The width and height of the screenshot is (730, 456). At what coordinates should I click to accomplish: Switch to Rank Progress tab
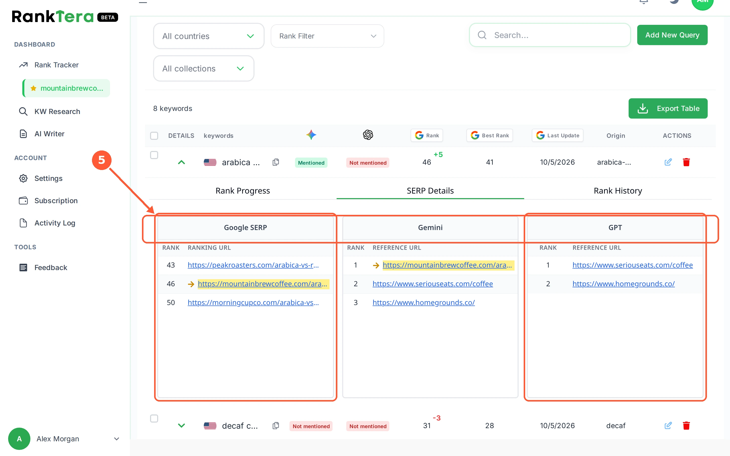click(x=243, y=191)
